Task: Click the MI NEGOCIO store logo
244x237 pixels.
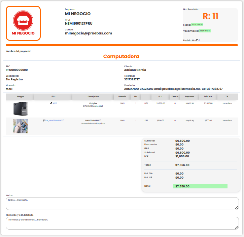Action: click(23, 23)
